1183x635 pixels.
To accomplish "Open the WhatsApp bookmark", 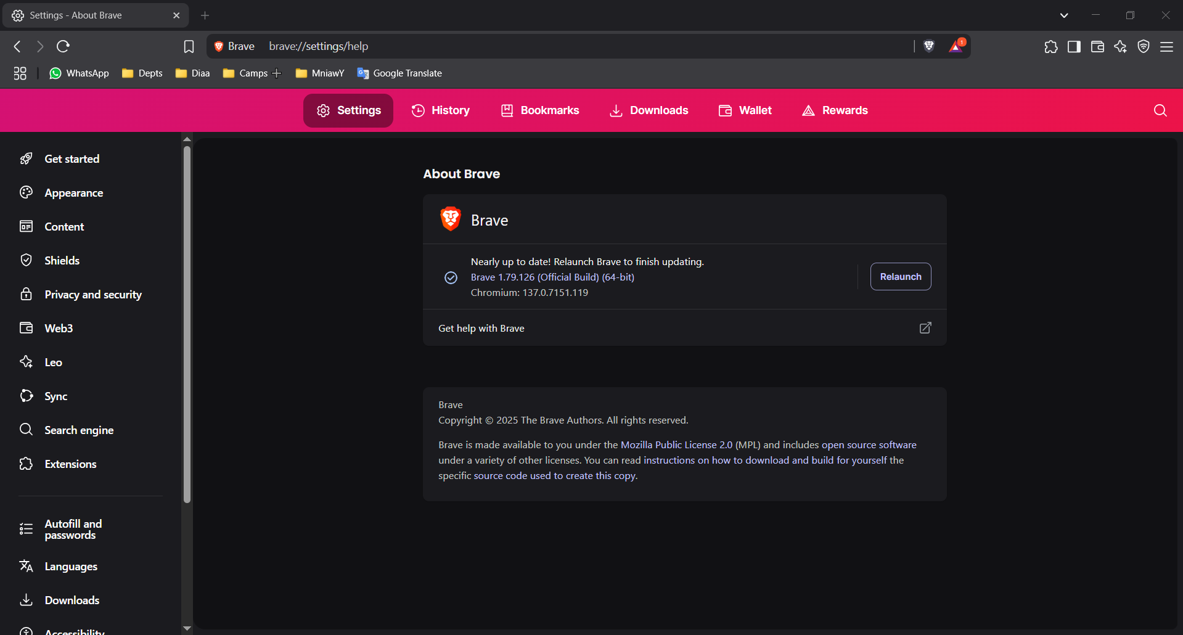I will pyautogui.click(x=79, y=73).
